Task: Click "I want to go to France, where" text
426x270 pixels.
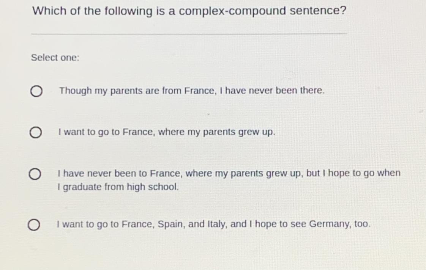Action: pyautogui.click(x=107, y=132)
